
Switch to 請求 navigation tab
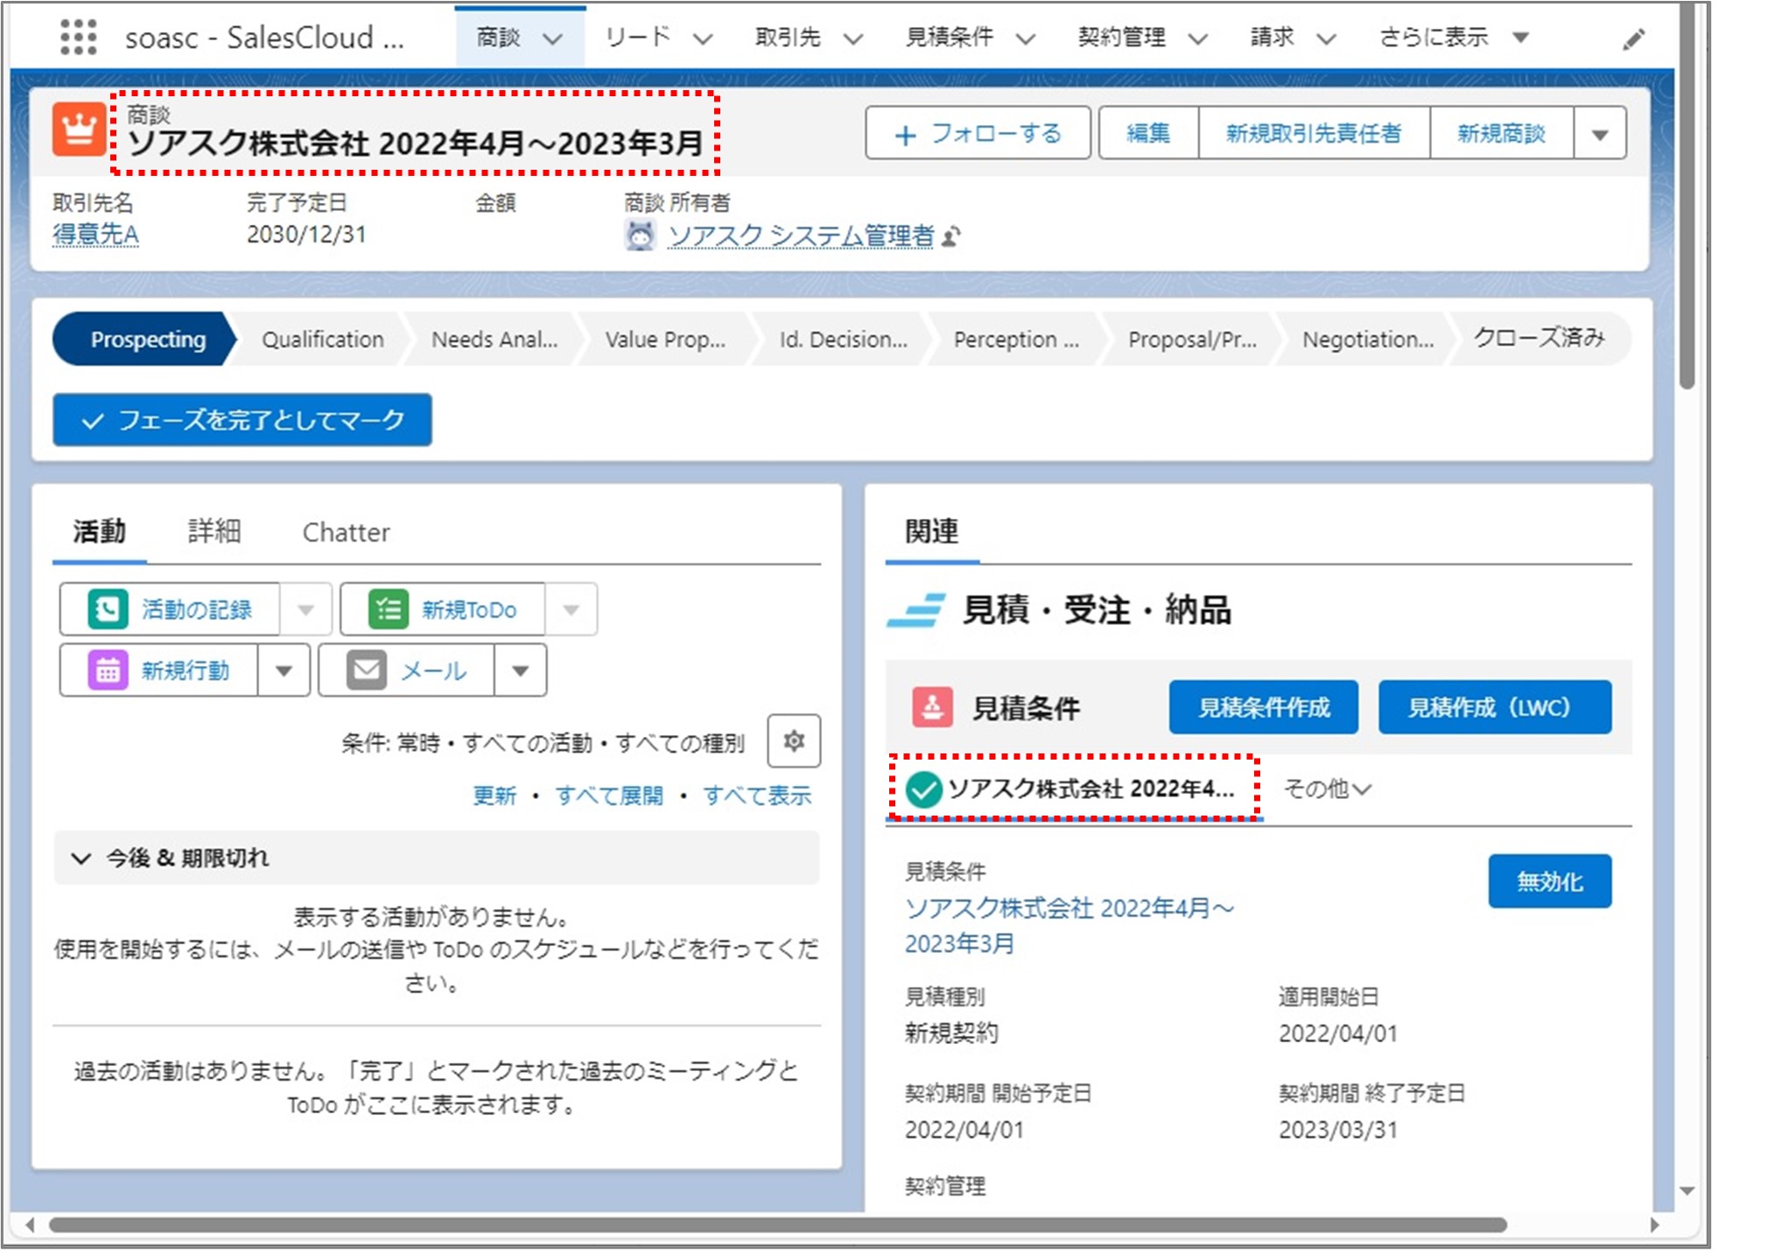tap(1272, 38)
